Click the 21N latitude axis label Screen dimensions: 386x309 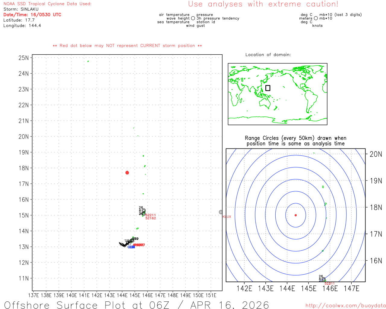pos(24,121)
